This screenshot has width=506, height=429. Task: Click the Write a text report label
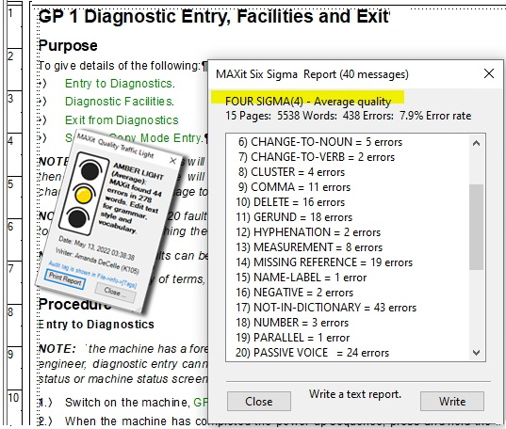click(355, 394)
